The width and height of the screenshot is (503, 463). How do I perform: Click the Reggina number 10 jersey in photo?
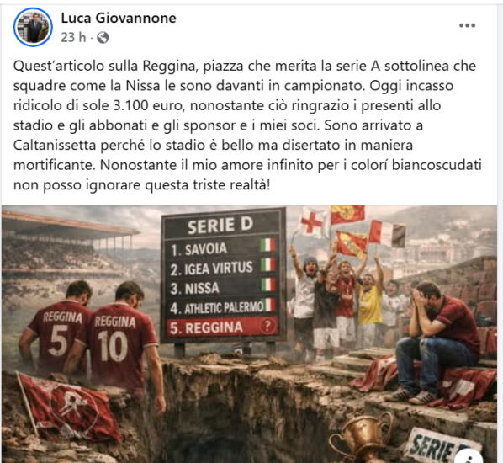(x=117, y=342)
